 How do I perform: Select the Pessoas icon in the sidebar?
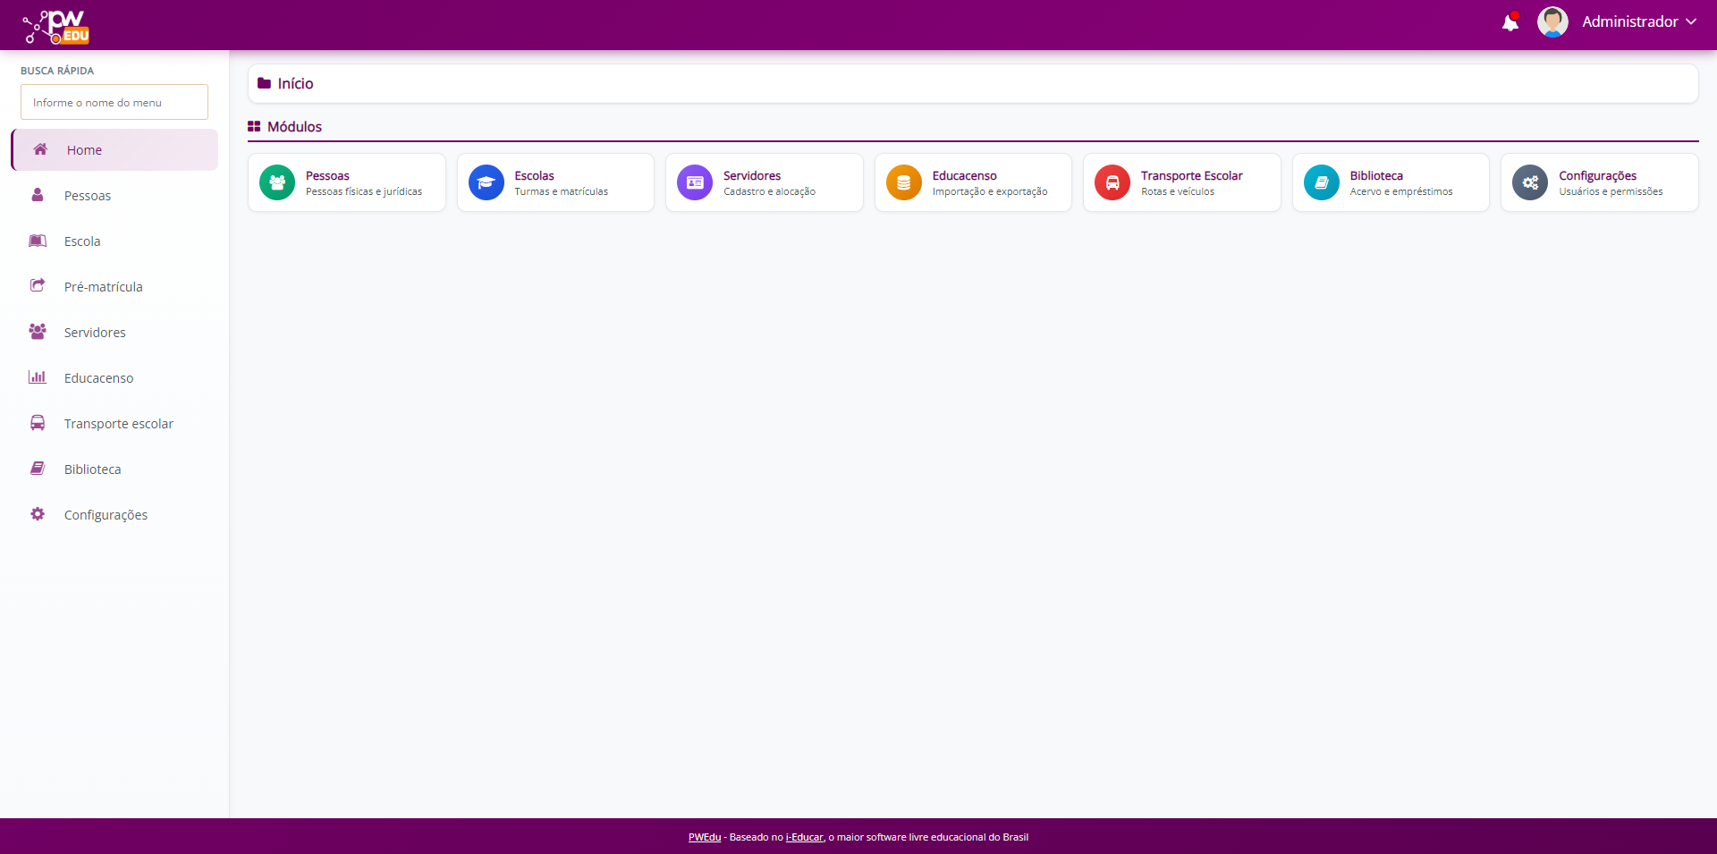pos(37,195)
